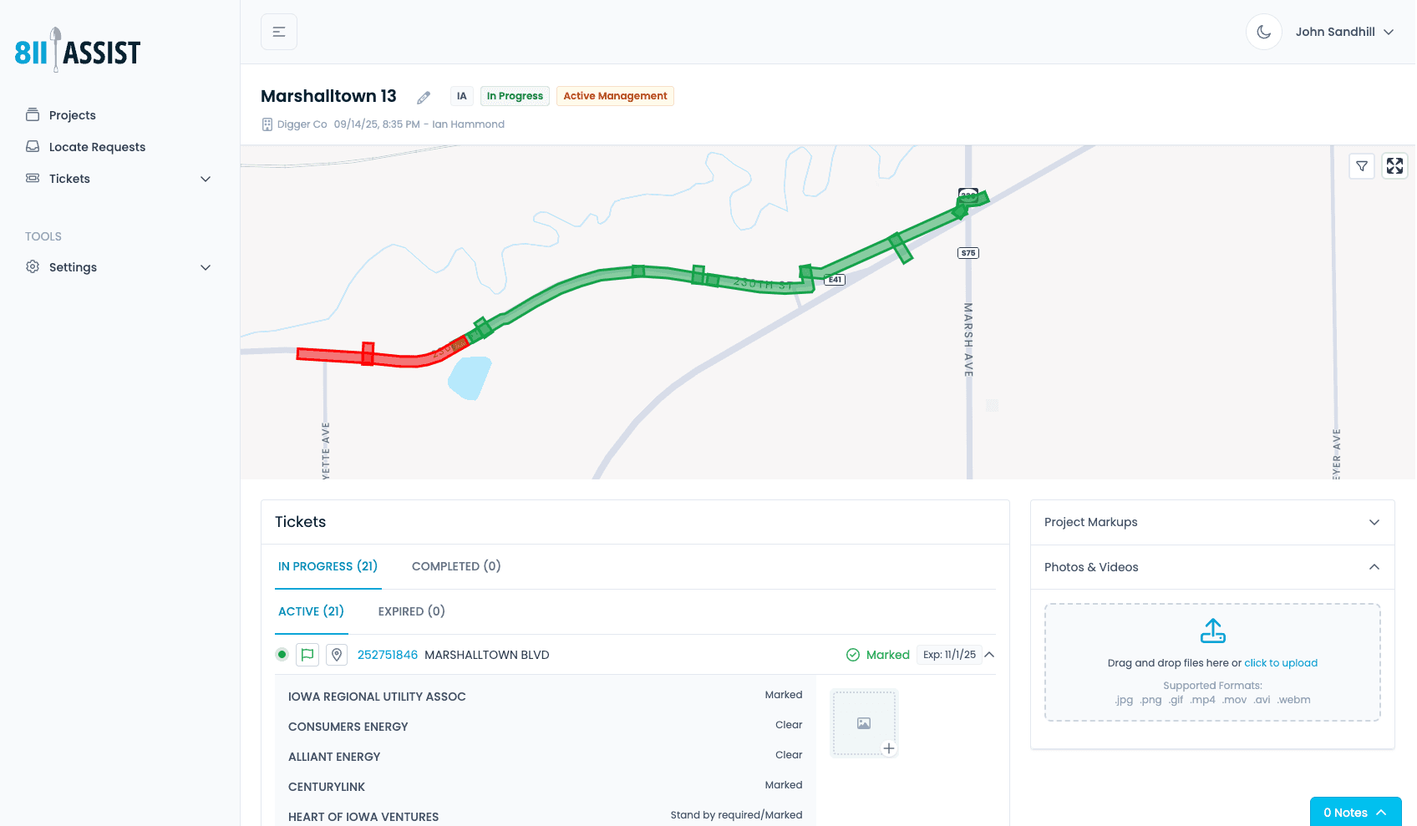Screen dimensions: 1417x826
Task: Collapse ticket 252751846 details chevron
Action: pyautogui.click(x=989, y=655)
